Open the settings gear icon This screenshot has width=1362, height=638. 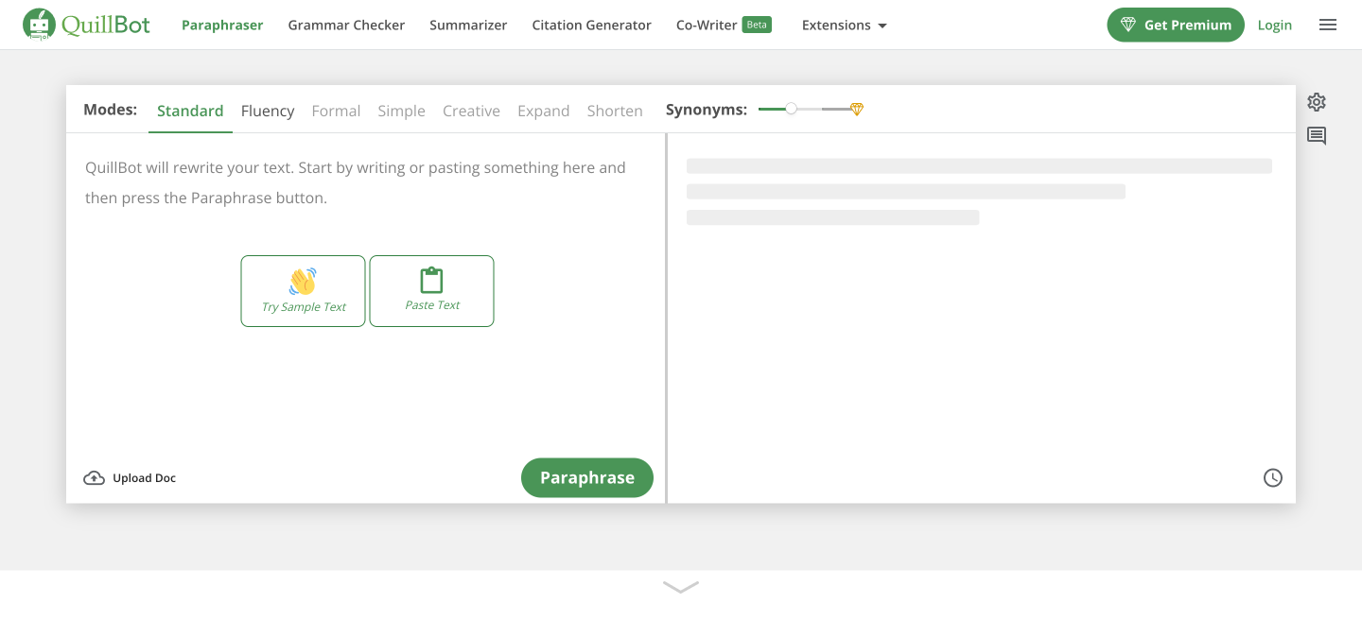coord(1317,102)
